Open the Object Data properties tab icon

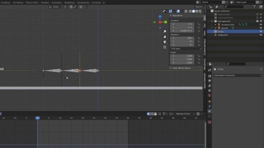point(210,116)
